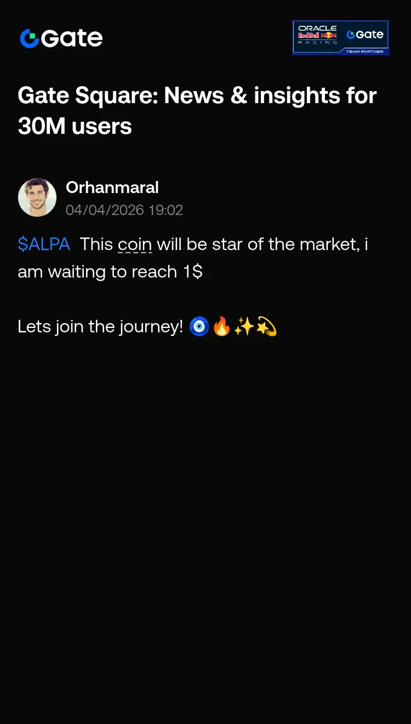The image size is (411, 724).
Task: Click the dotted-underlined word coin
Action: [134, 245]
